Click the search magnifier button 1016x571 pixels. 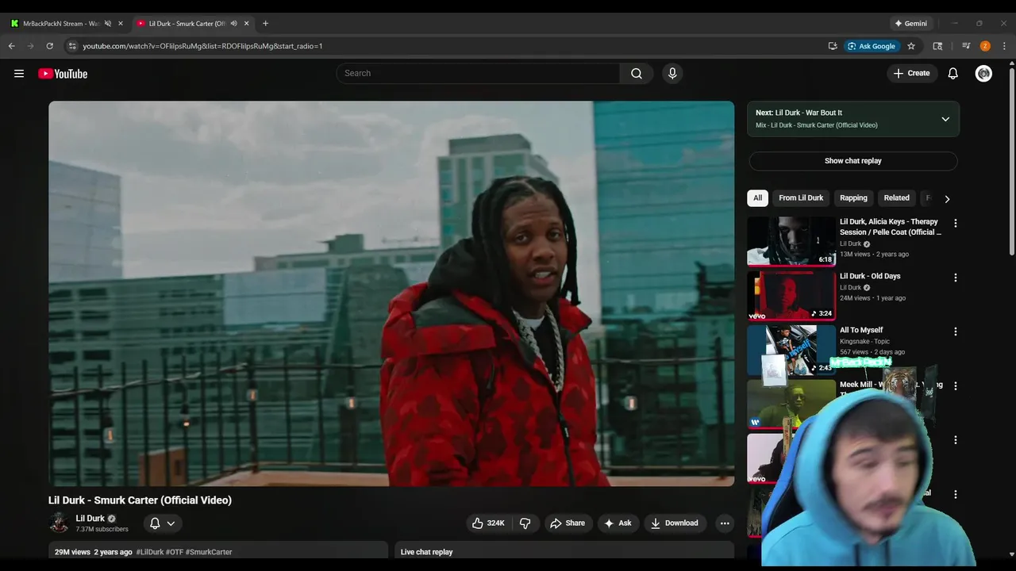(637, 74)
